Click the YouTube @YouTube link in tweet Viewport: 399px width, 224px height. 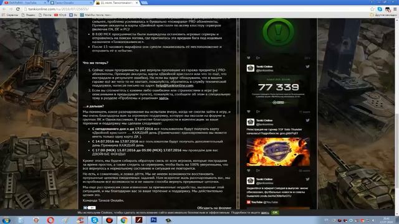point(262,202)
